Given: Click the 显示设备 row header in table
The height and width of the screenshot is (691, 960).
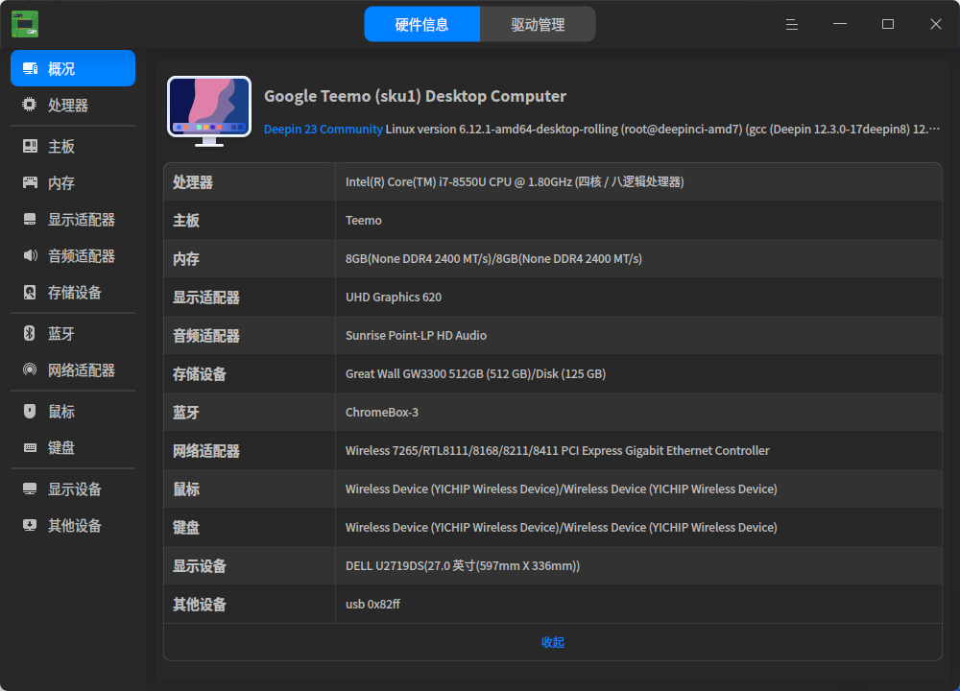Looking at the screenshot, I should point(200,566).
